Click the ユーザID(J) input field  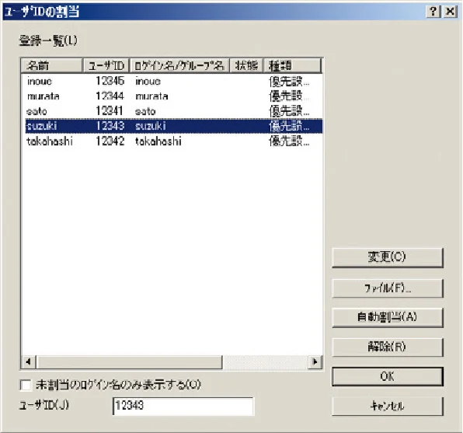coord(183,406)
